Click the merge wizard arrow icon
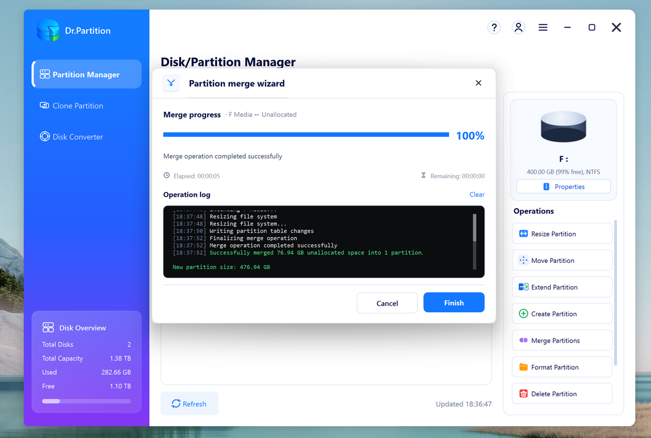This screenshot has width=651, height=438. 171,83
